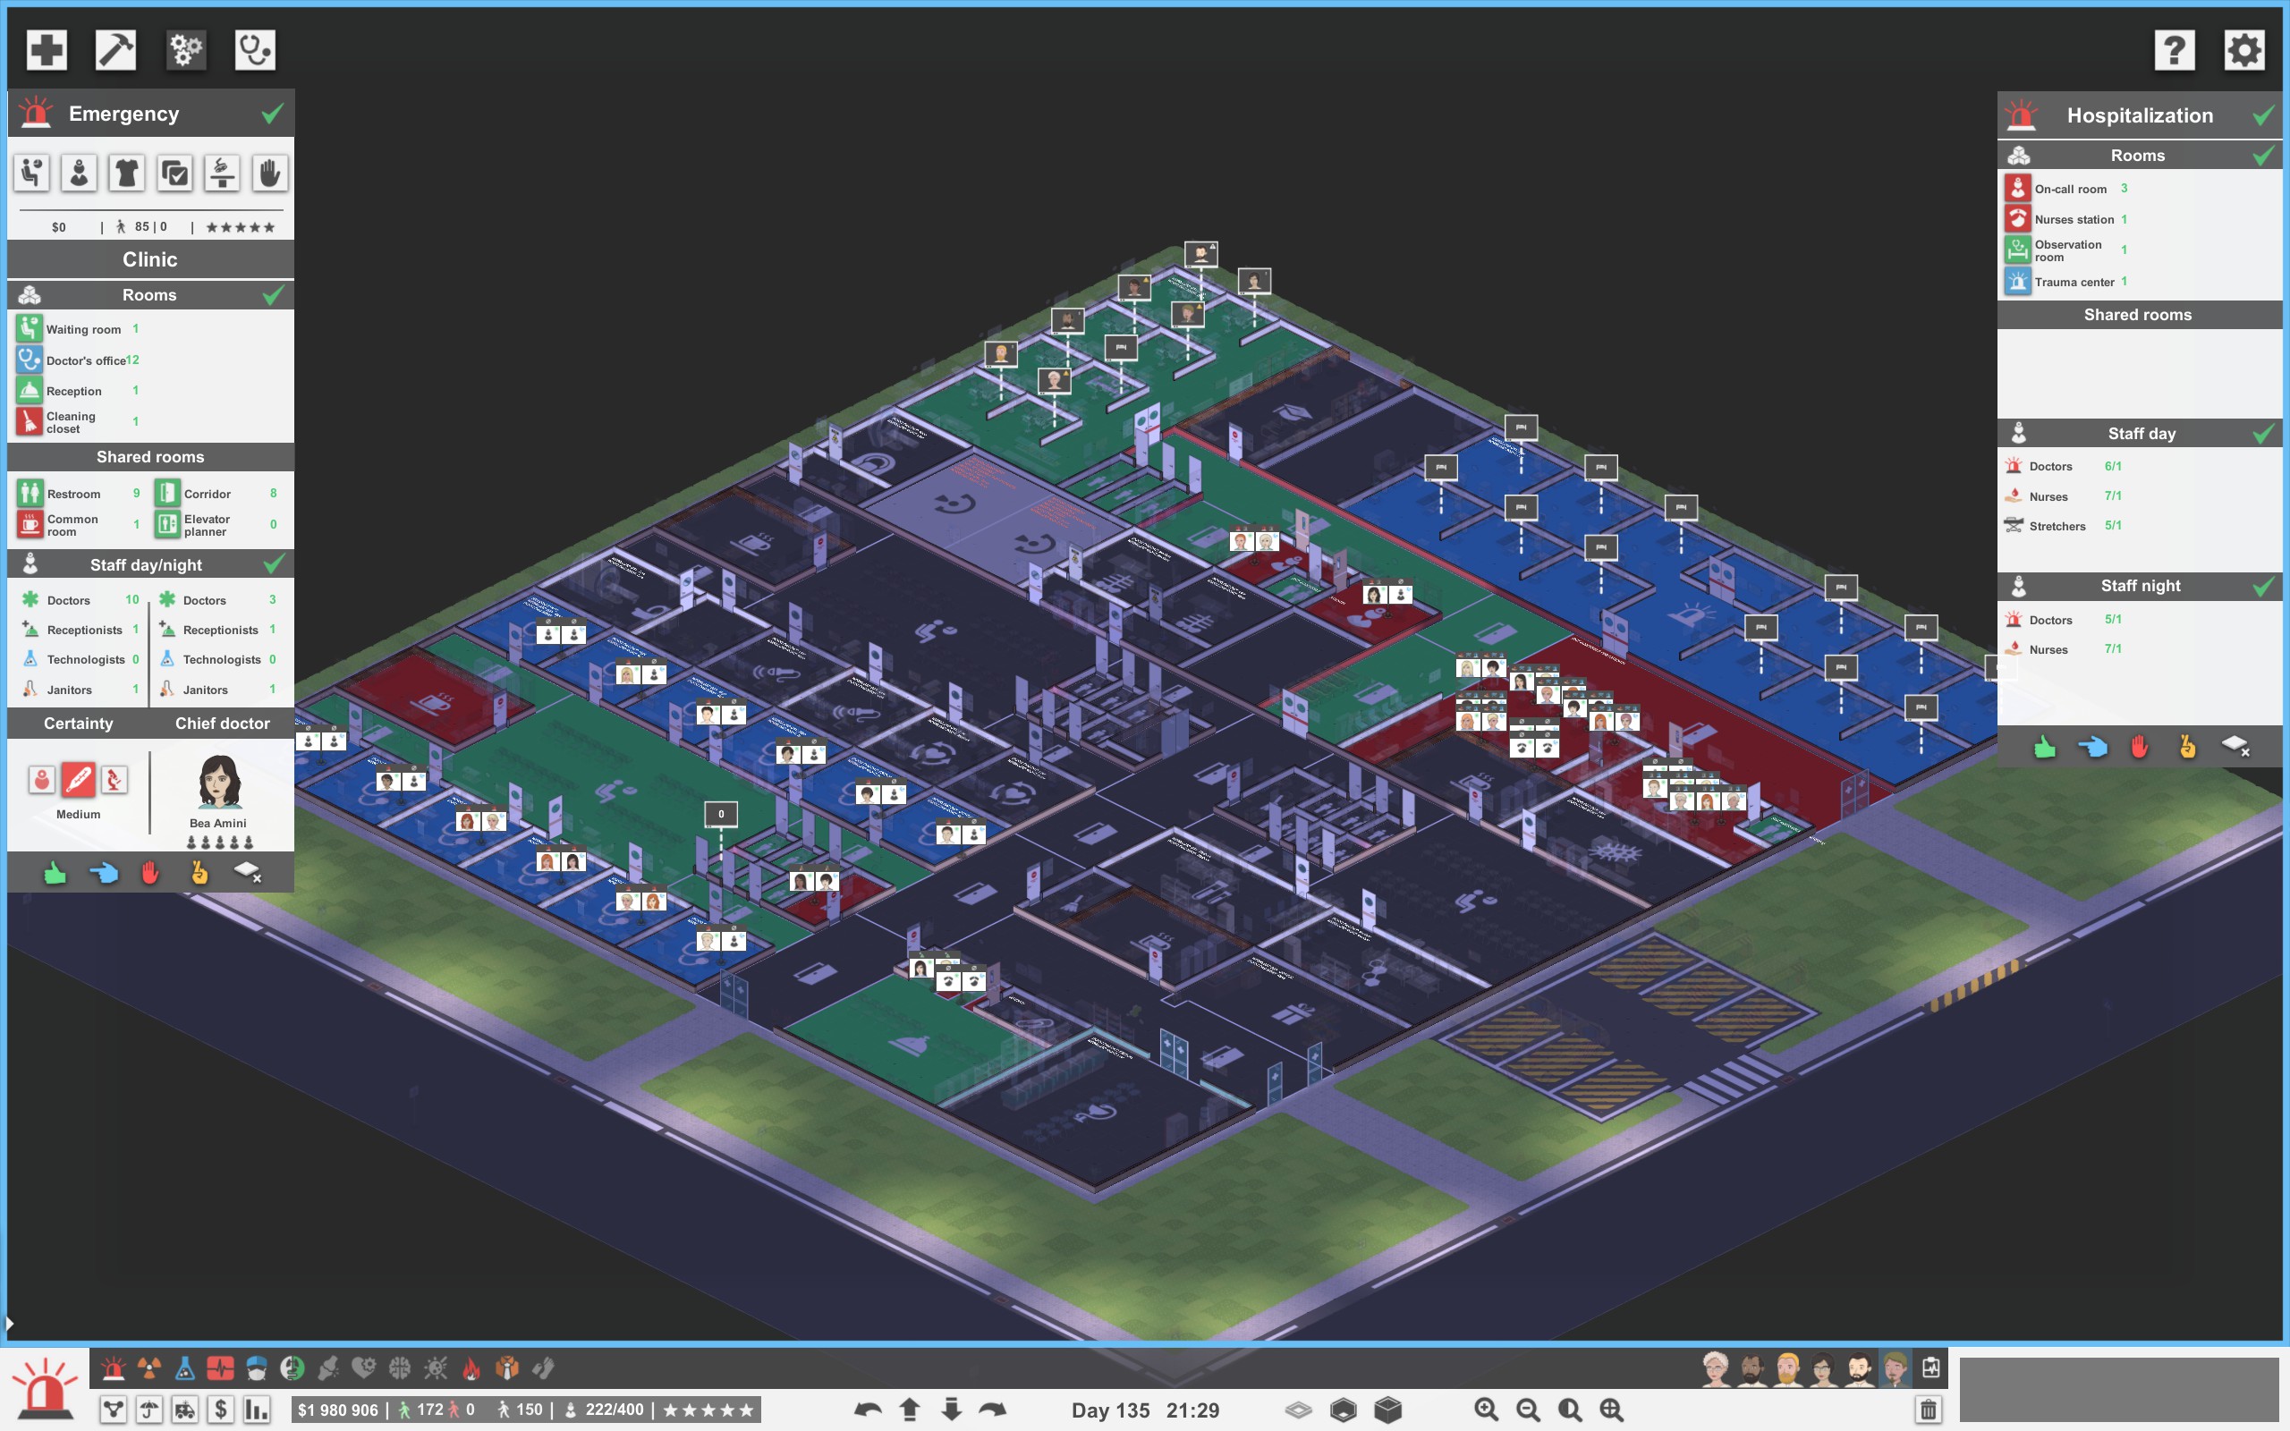Image resolution: width=2290 pixels, height=1431 pixels.
Task: Toggle the Emergency department checkmark
Action: (x=273, y=114)
